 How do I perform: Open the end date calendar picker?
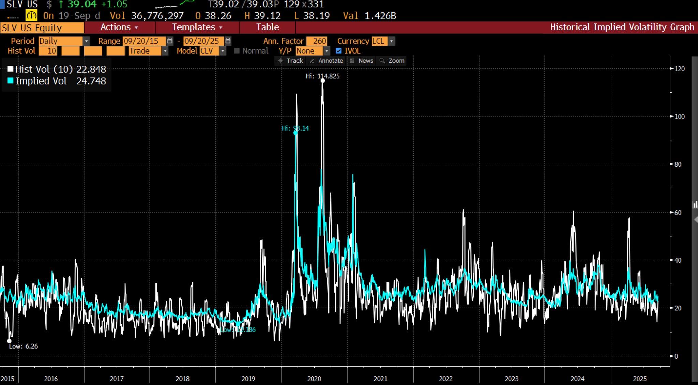[x=228, y=41]
